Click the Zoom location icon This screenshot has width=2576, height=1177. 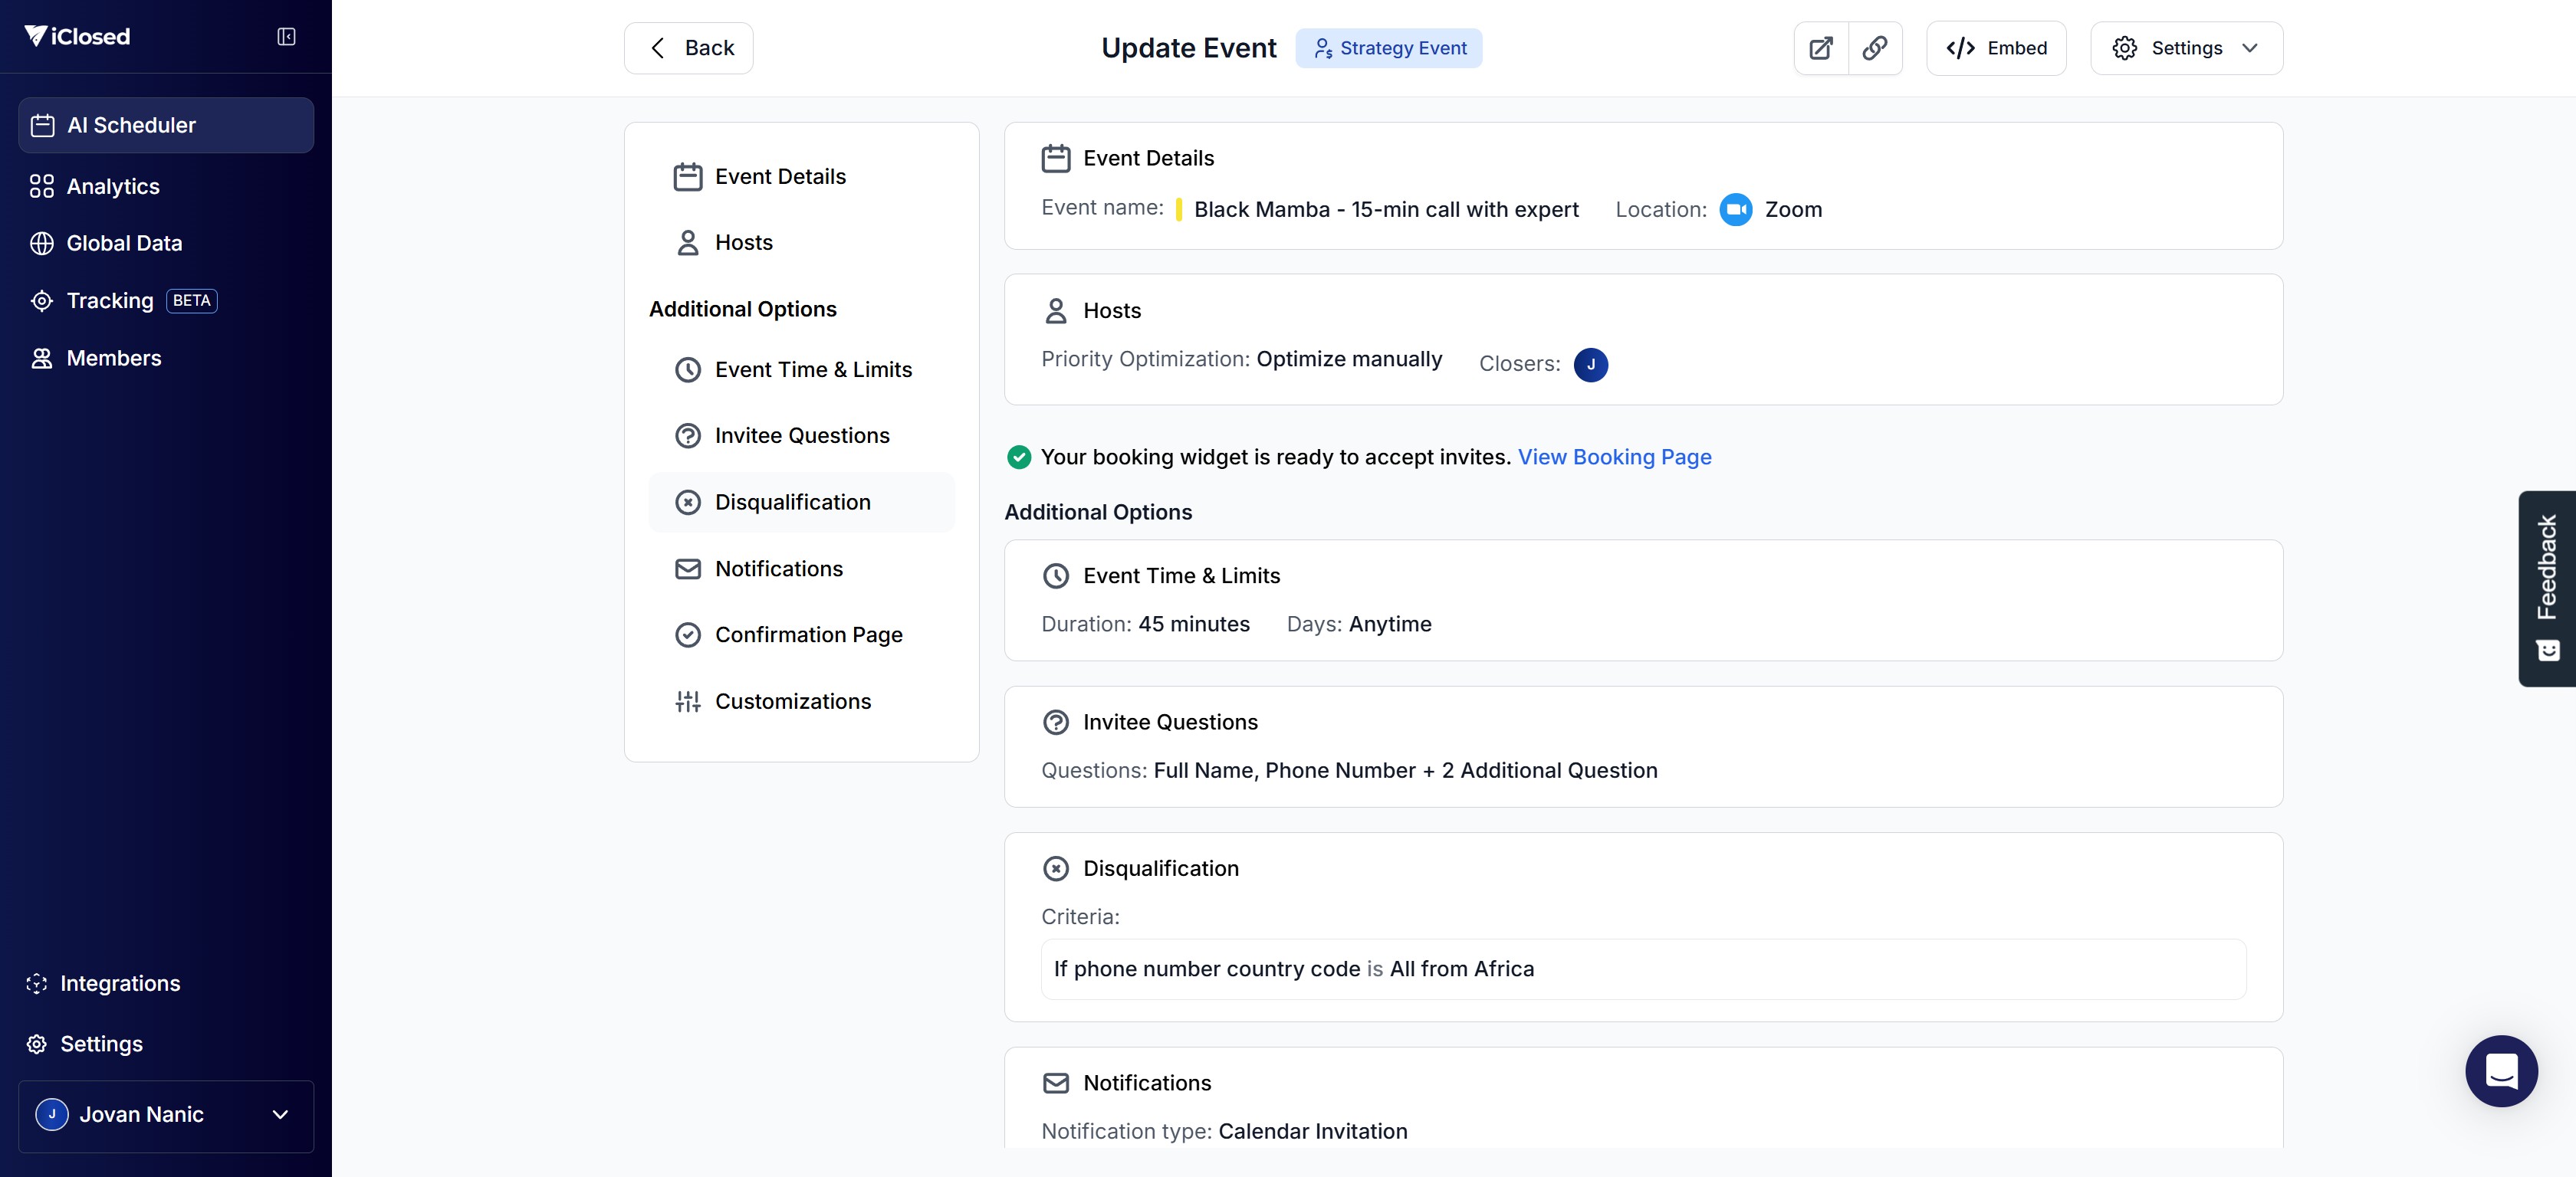point(1736,210)
